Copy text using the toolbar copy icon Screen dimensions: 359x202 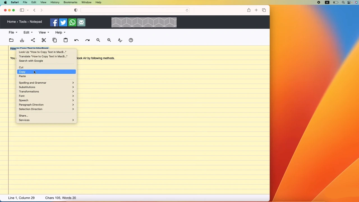(55, 40)
